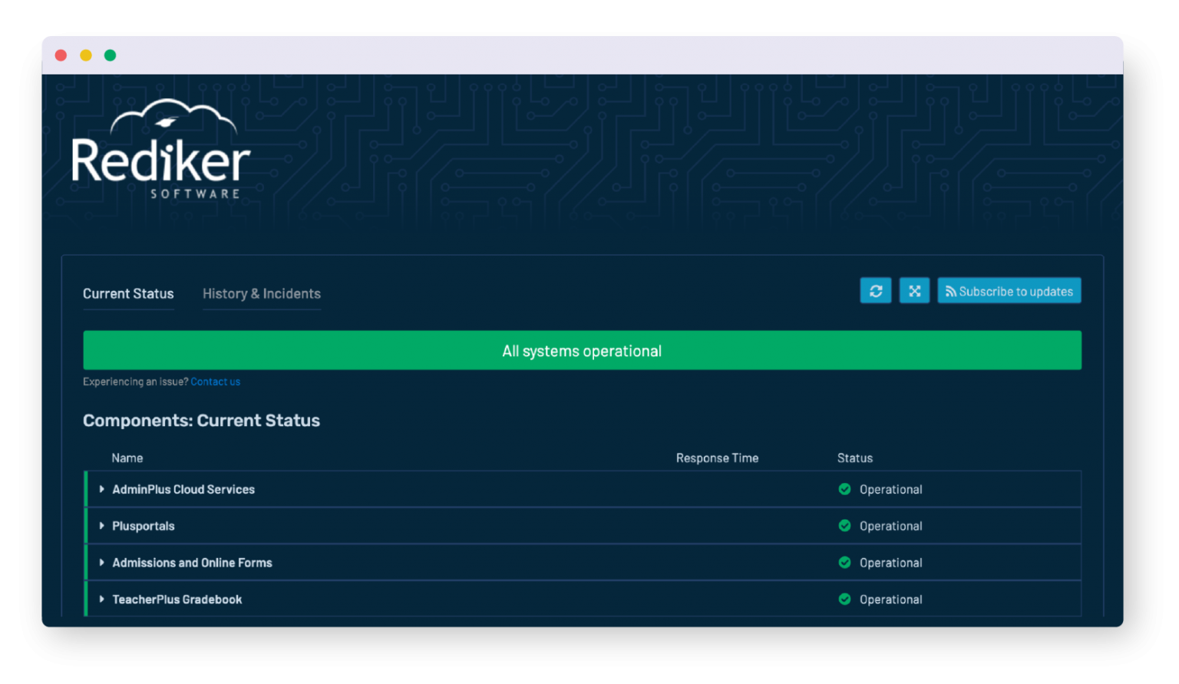Expand the Admissions and Online Forms arrow
This screenshot has height=684, width=1179.
(101, 563)
